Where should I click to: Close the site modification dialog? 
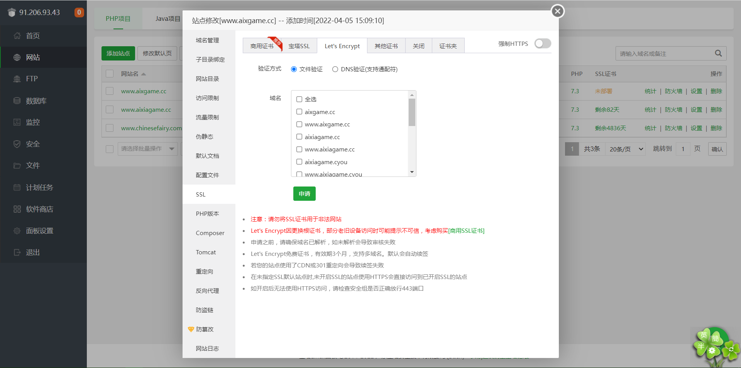557,11
